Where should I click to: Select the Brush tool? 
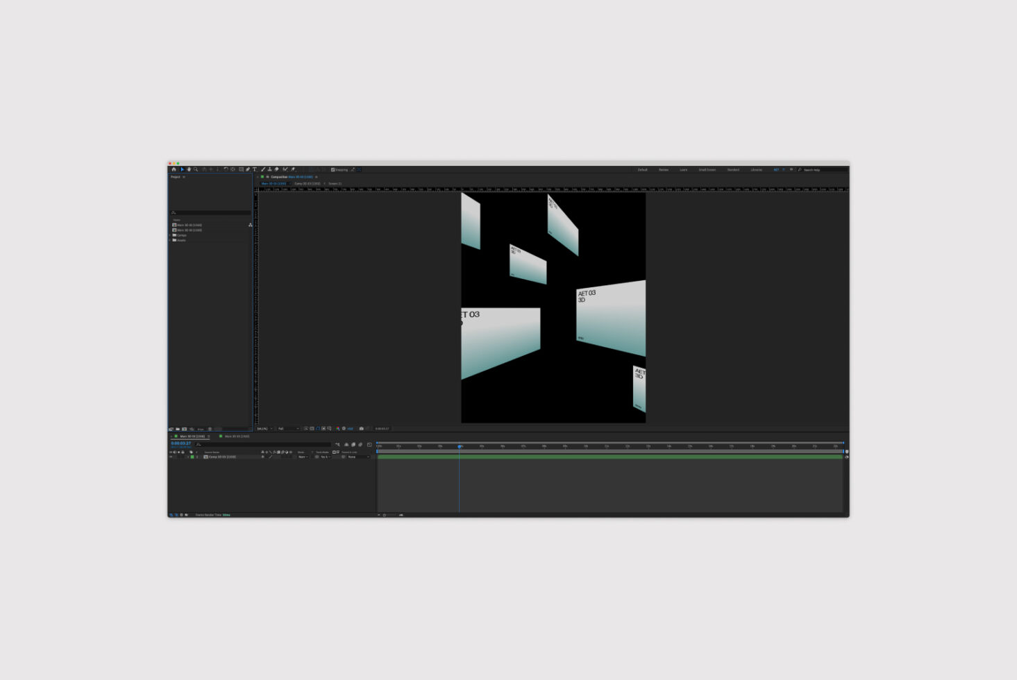pos(263,169)
